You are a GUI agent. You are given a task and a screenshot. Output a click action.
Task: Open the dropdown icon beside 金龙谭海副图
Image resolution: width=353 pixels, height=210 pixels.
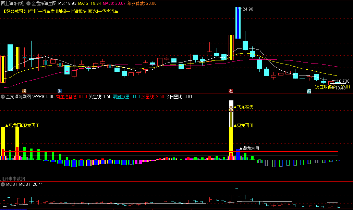pyautogui.click(x=3, y=97)
